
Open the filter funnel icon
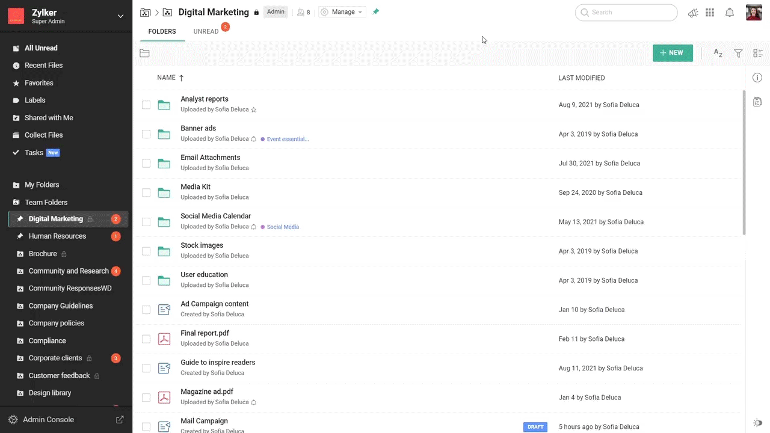click(738, 54)
